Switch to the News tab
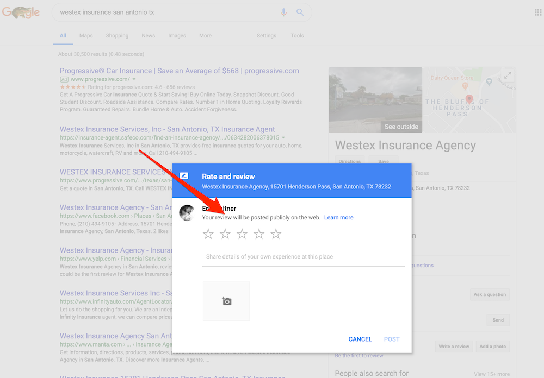The width and height of the screenshot is (544, 378). click(x=148, y=36)
